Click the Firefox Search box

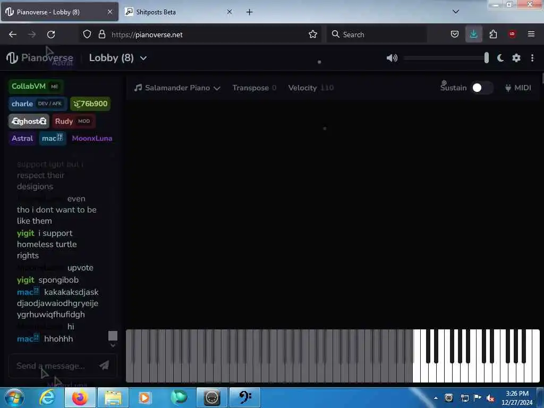(377, 35)
